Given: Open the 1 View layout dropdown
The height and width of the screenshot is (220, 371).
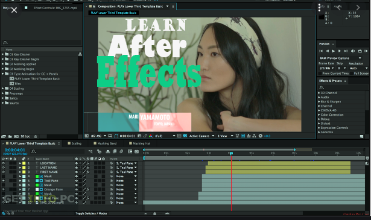Looking at the screenshot, I should tap(225, 136).
